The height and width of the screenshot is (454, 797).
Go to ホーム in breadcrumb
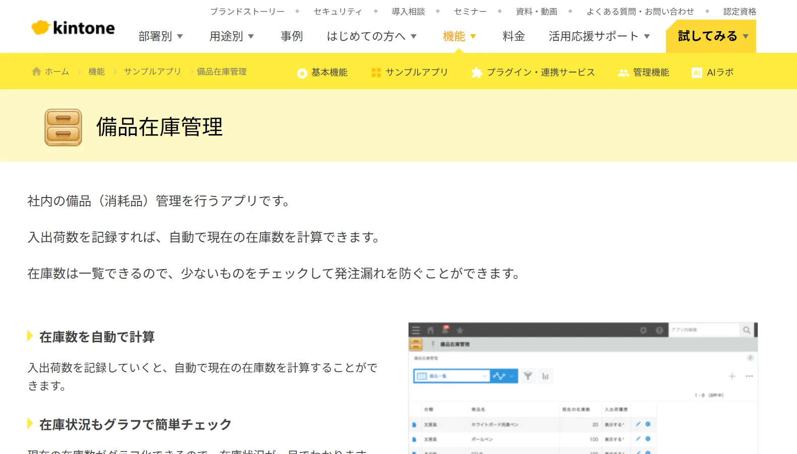pyautogui.click(x=57, y=72)
